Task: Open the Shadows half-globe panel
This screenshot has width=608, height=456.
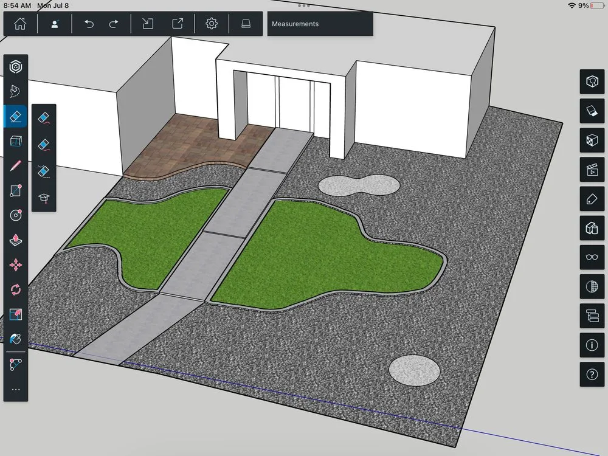Action: click(592, 286)
